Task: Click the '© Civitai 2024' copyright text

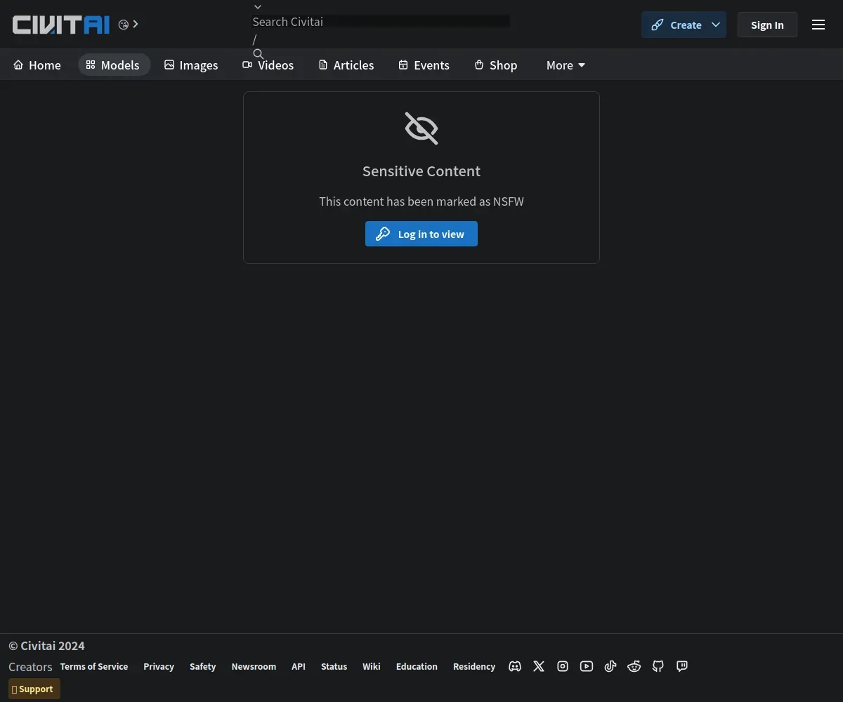Action: click(x=46, y=646)
